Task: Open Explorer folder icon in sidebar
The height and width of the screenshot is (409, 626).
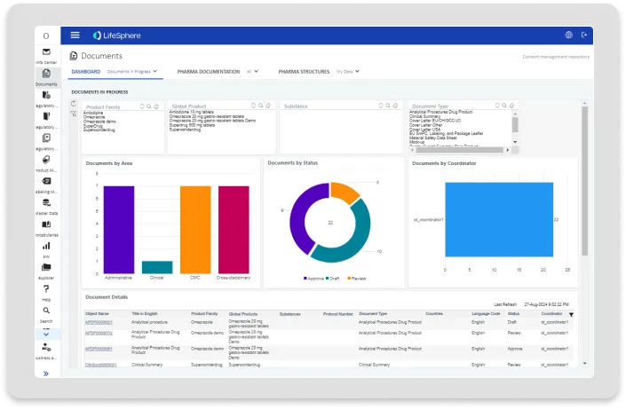Action: coord(46,267)
